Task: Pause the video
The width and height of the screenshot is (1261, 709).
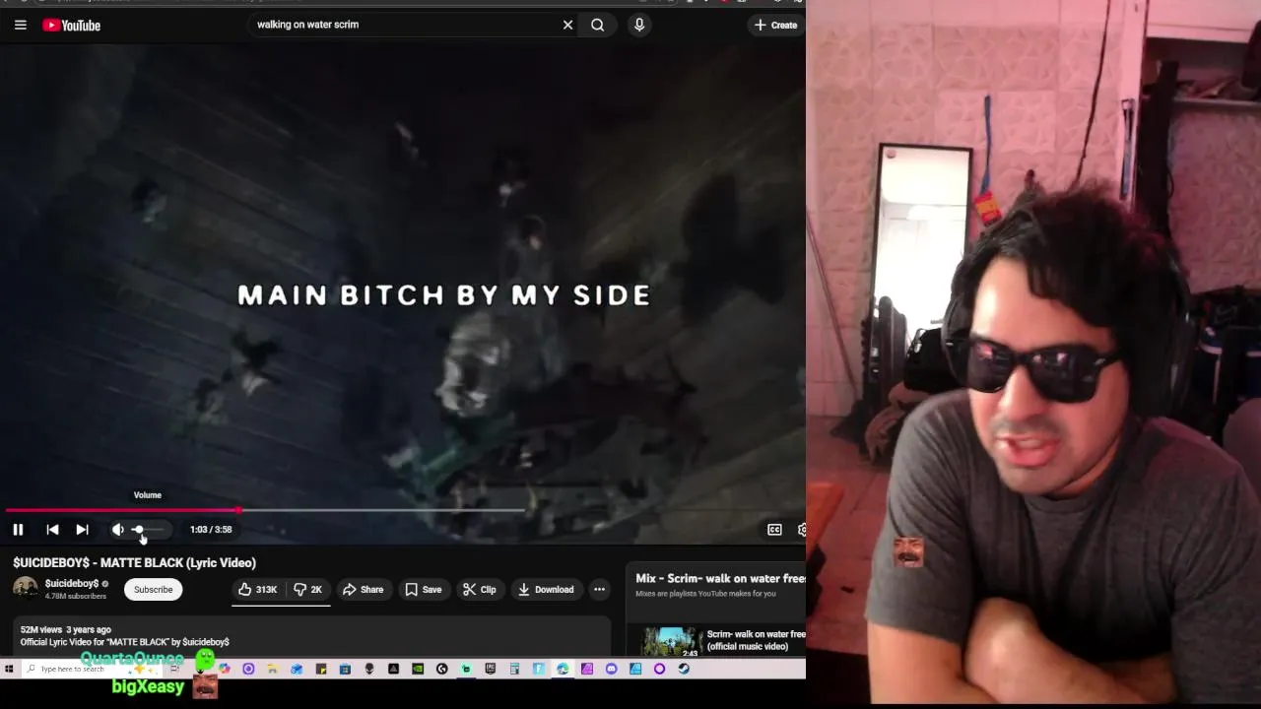Action: point(18,530)
